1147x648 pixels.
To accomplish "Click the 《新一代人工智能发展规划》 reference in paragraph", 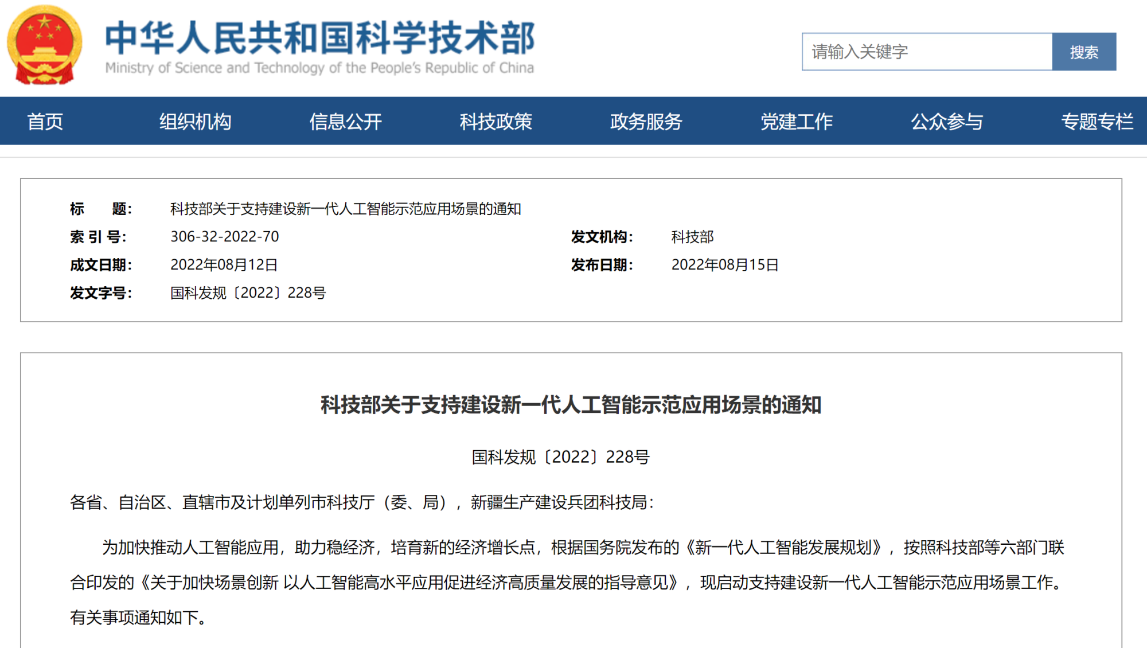I will tap(783, 548).
